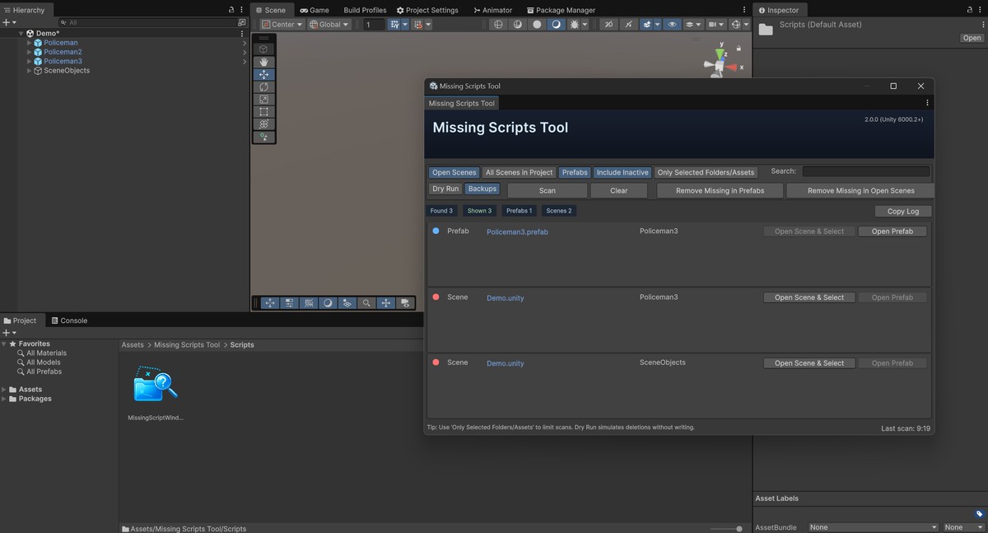Open the Global orientation dropdown
This screenshot has height=533, width=988.
pos(329,24)
